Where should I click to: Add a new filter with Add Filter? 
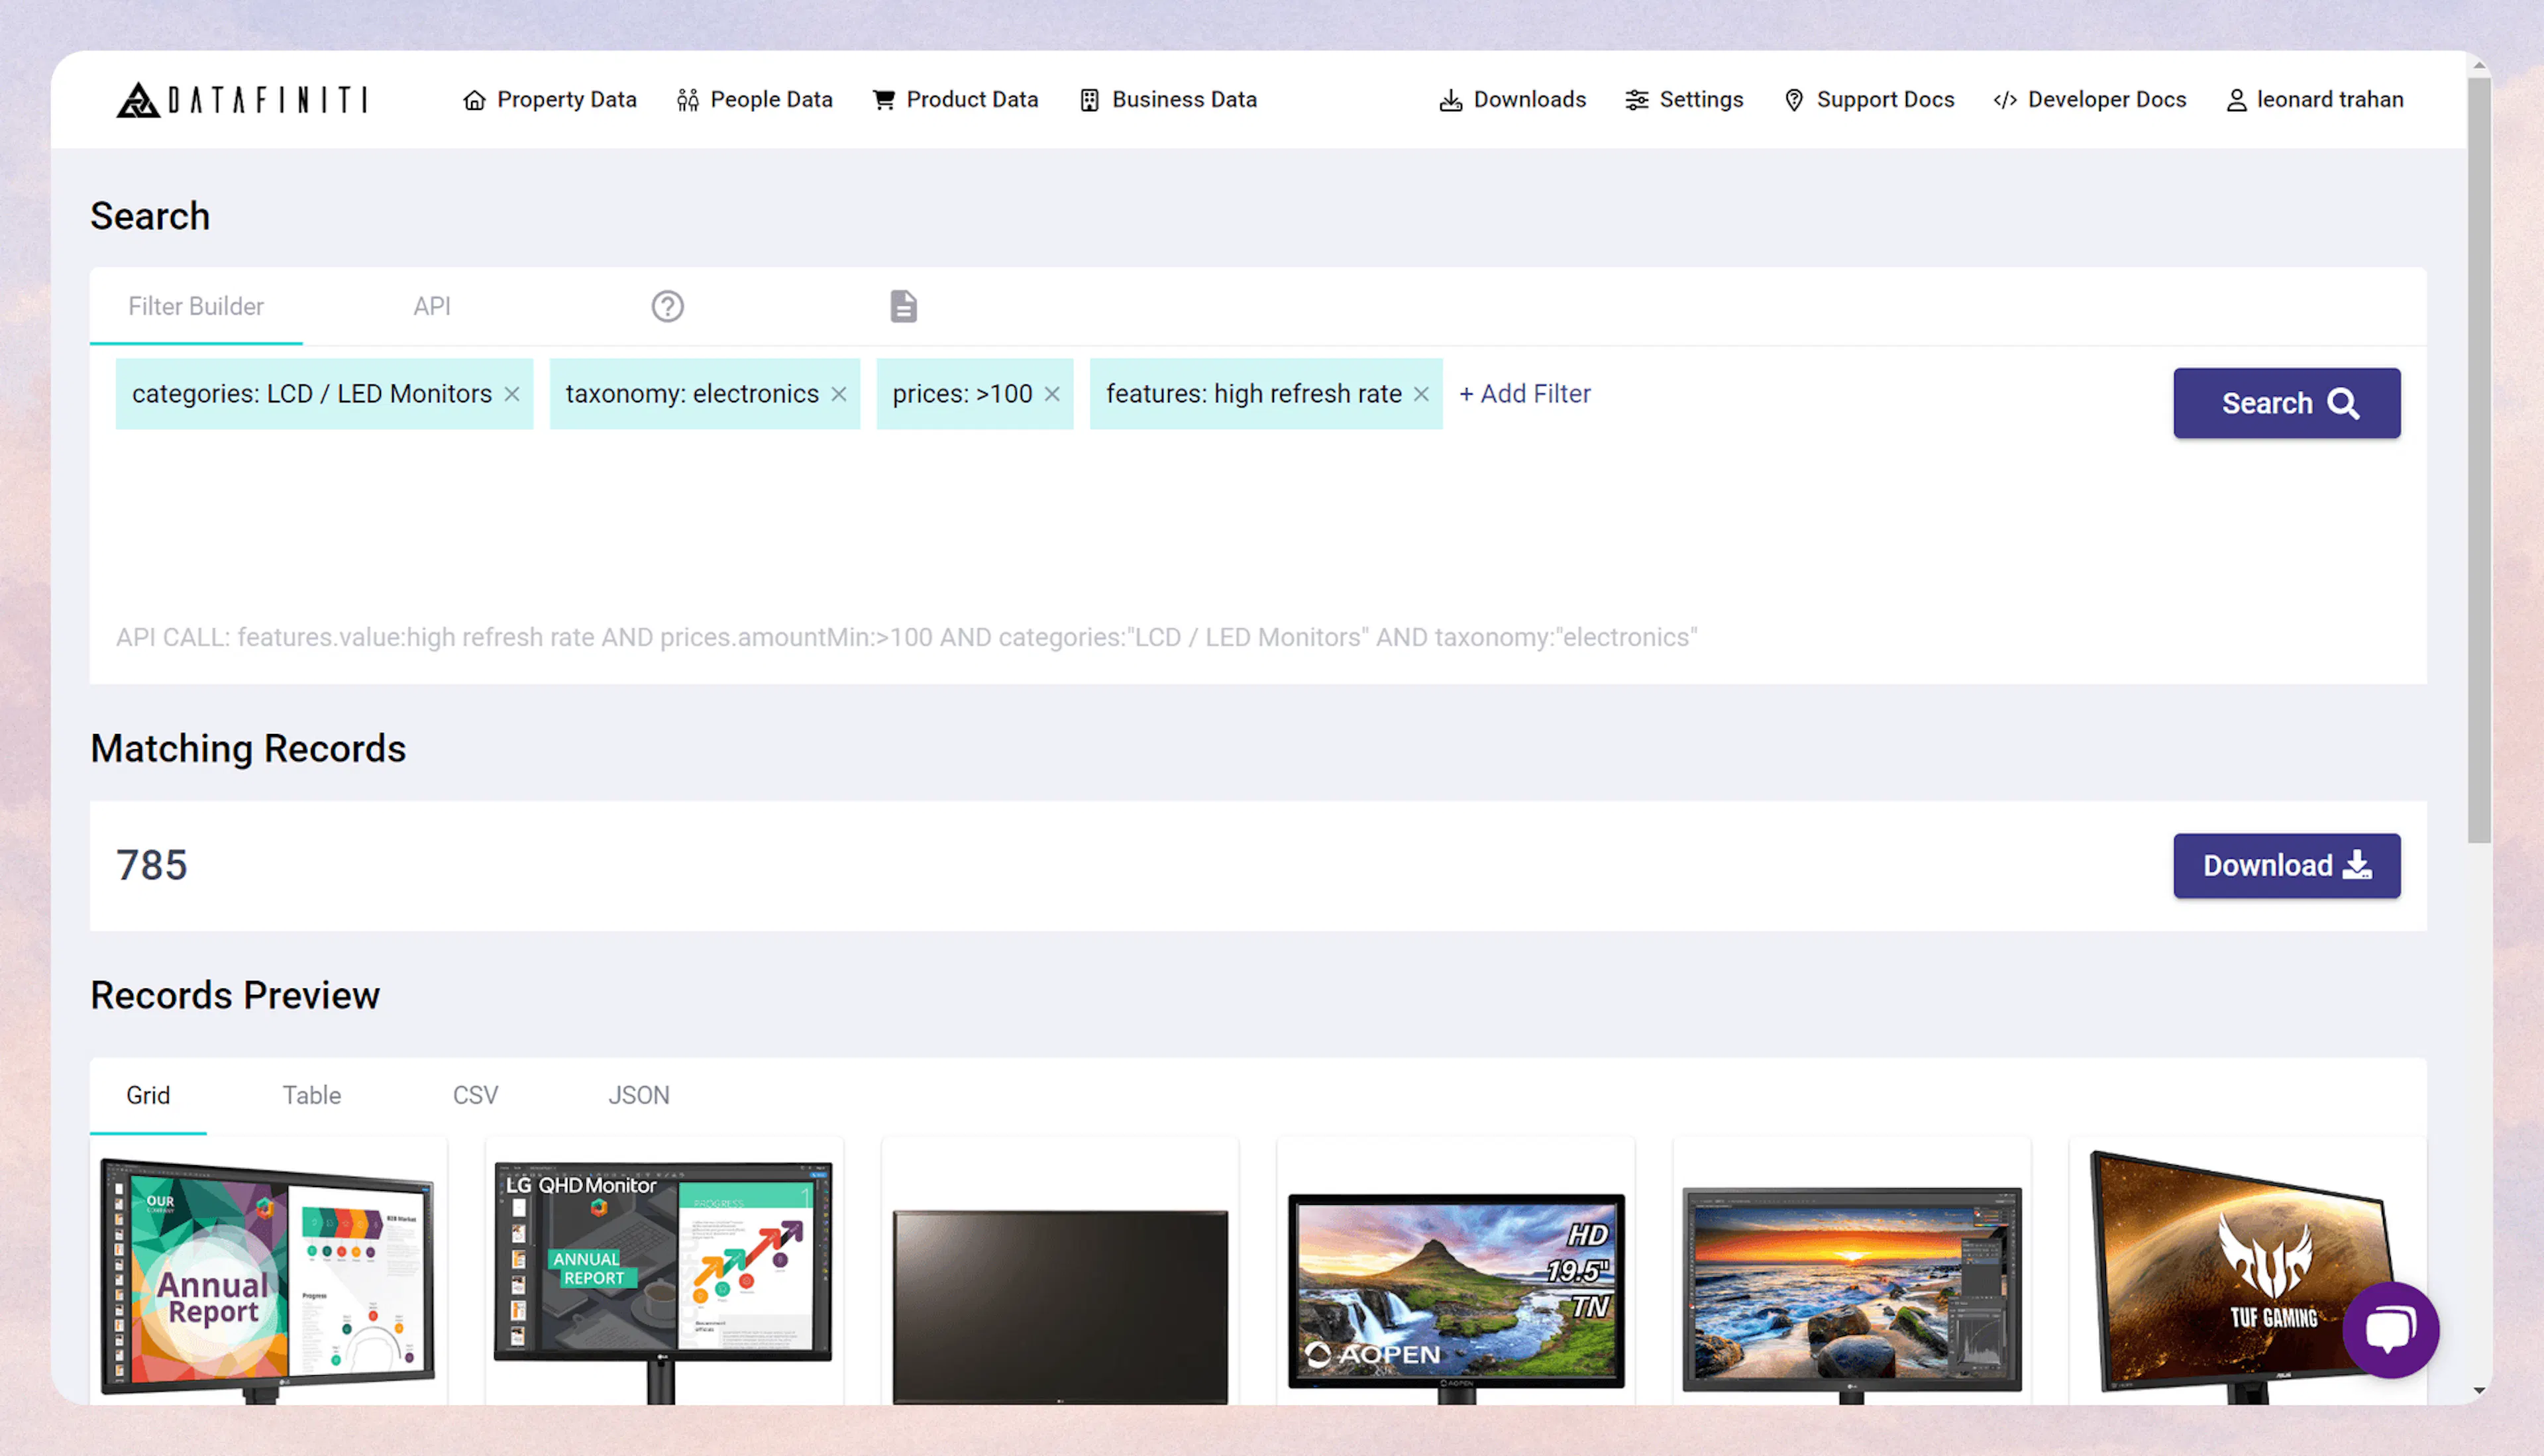pos(1524,393)
